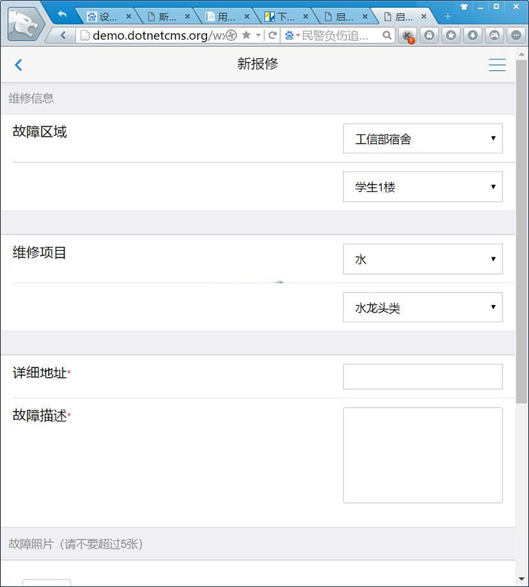Click the home icon at top right

(464, 7)
